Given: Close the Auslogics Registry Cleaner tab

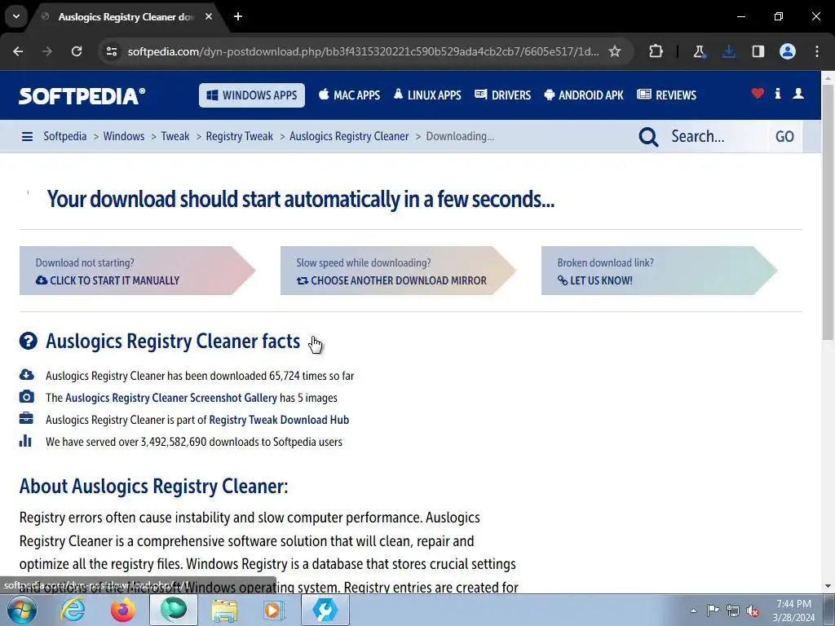Looking at the screenshot, I should [209, 16].
